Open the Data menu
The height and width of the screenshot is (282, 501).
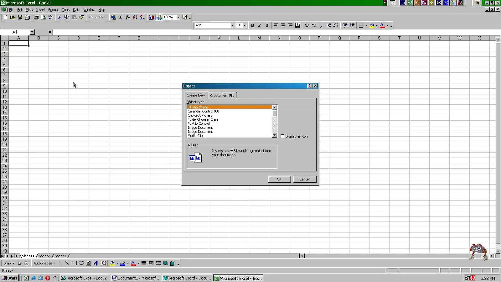[x=76, y=10]
